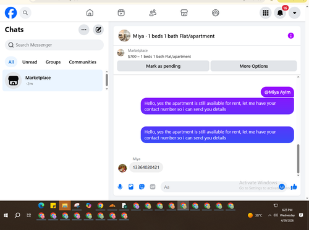This screenshot has height=230, width=309.
Task: Open the GIF picker icon
Action: 153,187
